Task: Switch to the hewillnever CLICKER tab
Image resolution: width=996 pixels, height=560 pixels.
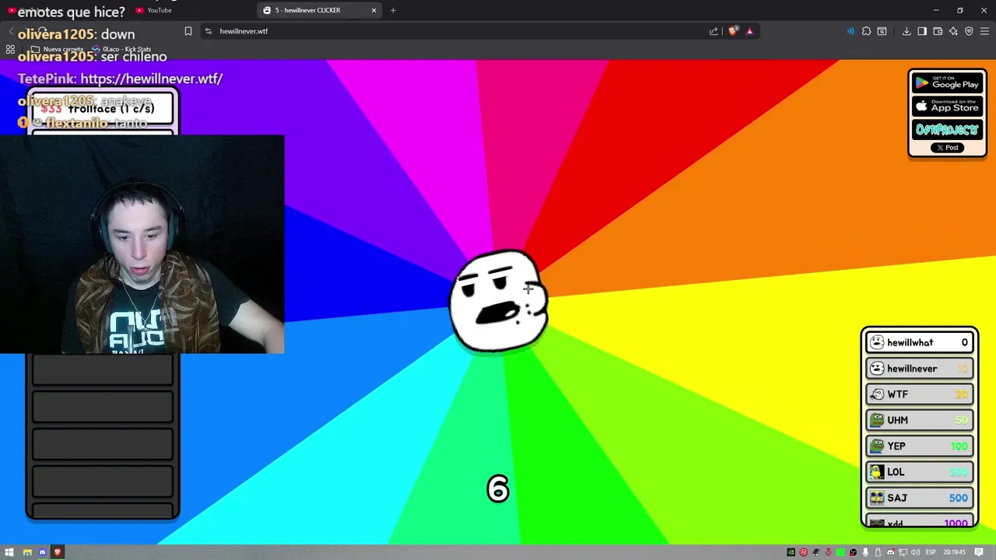Action: coord(319,10)
